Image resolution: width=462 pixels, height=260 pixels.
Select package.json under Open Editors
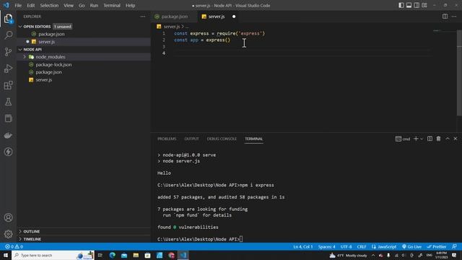click(51, 34)
